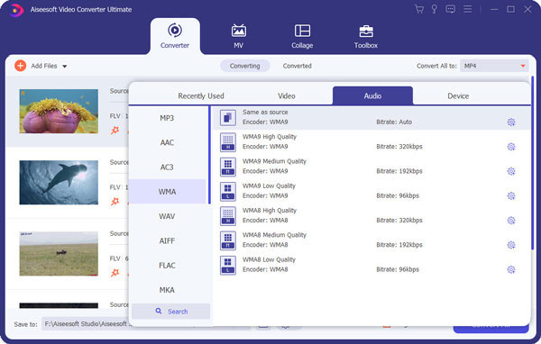541x344 pixels.
Task: Choose FLAC audio format
Action: tap(167, 266)
